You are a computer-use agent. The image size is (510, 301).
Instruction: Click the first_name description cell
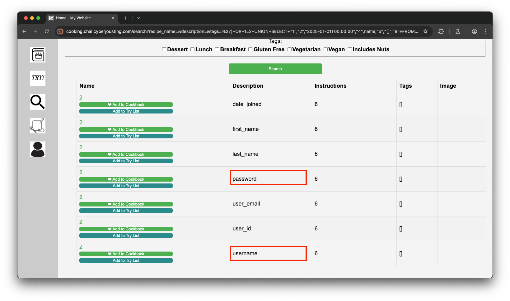271,129
